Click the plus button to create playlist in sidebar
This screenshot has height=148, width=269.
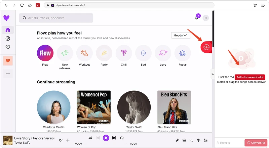(x=8, y=73)
